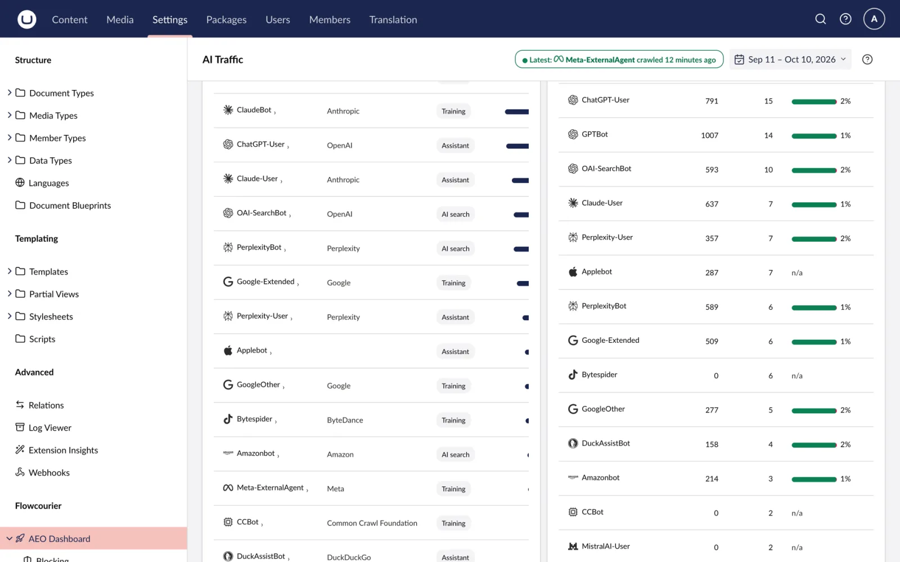Click the DuckAssistBot icon in the right table
This screenshot has height=562, width=900.
[573, 443]
